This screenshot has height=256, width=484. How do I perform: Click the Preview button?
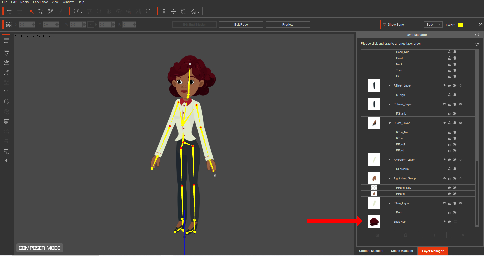click(288, 24)
